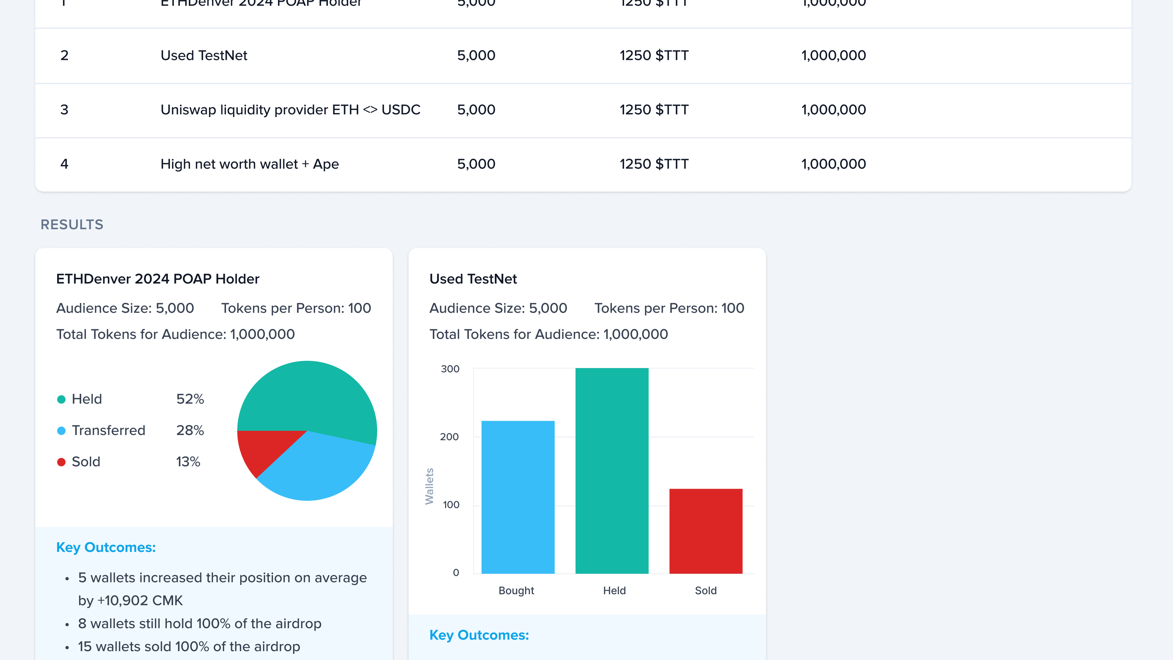Click the RESULTS section heading
Image resolution: width=1173 pixels, height=660 pixels.
[x=72, y=225]
